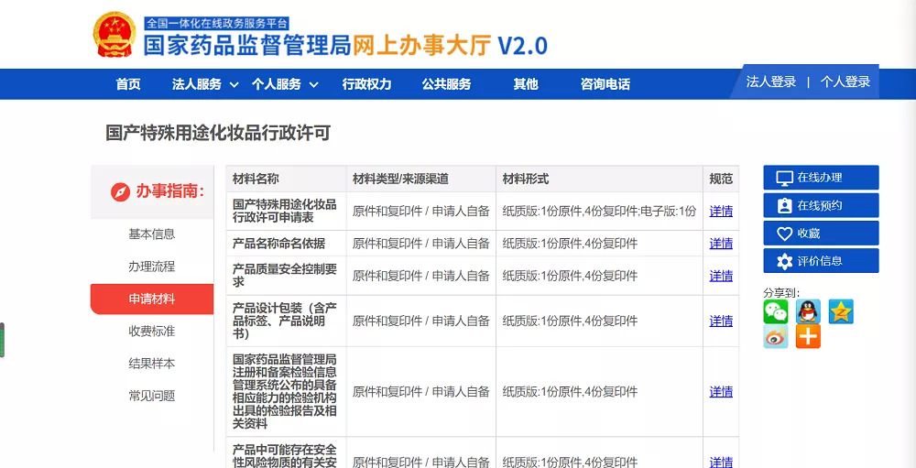Viewport: 916px width, 468px height.
Task: Select 结果样本 in the guide sidebar
Action: (152, 364)
